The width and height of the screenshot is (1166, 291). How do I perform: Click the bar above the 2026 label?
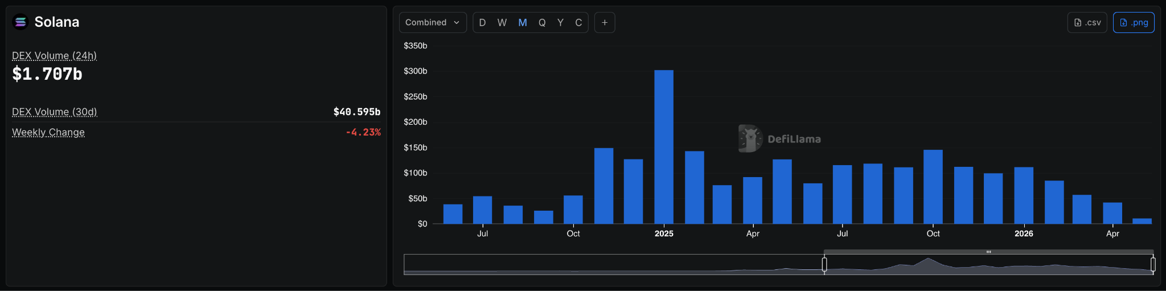pos(1024,195)
